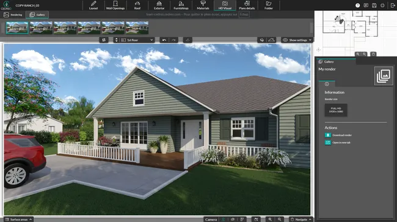Click the terrain outline icon
397x222 pixels.
(271, 40)
